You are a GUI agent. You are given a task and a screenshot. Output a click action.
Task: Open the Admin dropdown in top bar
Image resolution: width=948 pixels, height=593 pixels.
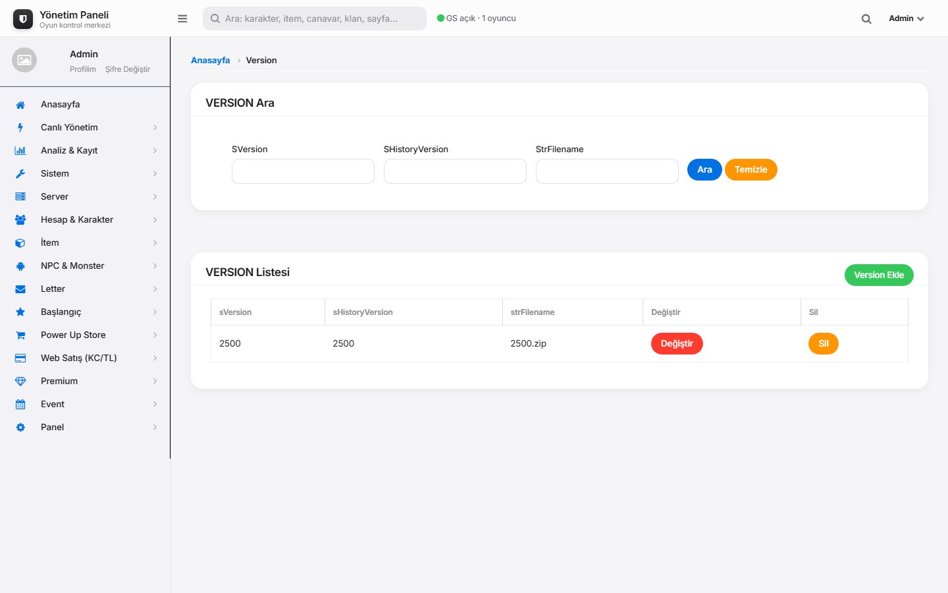tap(907, 18)
